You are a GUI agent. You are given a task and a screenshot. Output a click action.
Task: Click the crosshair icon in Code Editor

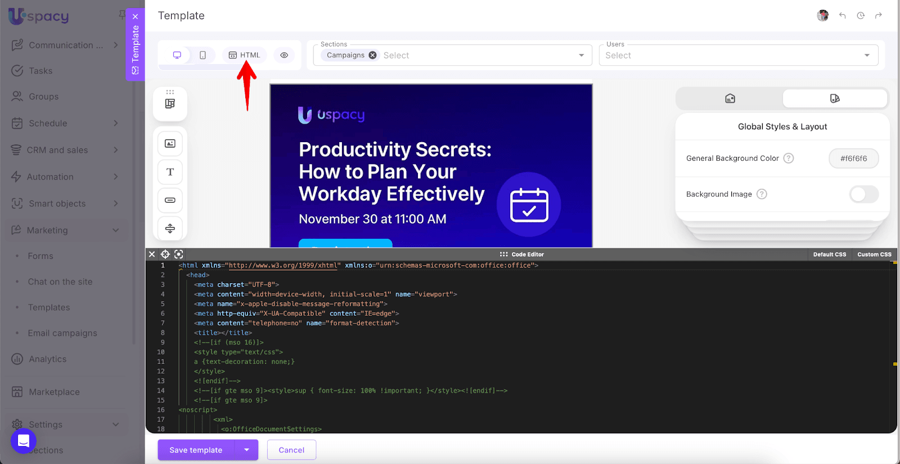click(165, 254)
